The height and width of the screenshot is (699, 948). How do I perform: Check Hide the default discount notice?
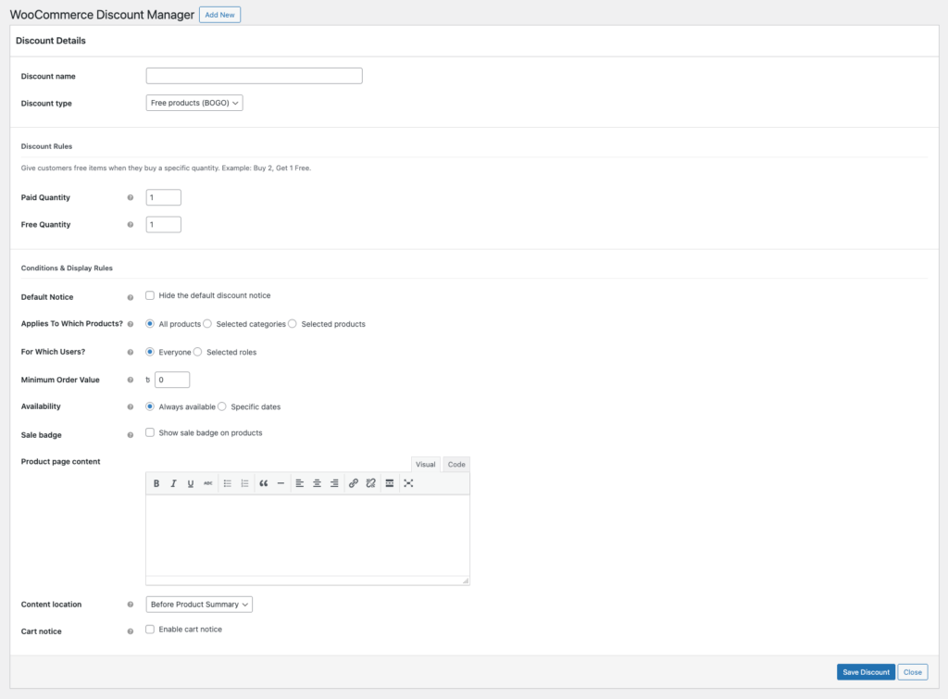[x=150, y=295]
